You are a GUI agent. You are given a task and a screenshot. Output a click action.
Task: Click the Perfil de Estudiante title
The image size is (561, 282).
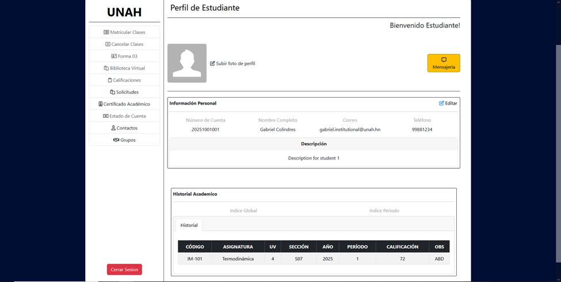[x=205, y=8]
